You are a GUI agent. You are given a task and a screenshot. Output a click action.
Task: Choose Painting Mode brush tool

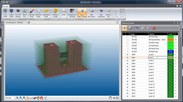pos(31,13)
